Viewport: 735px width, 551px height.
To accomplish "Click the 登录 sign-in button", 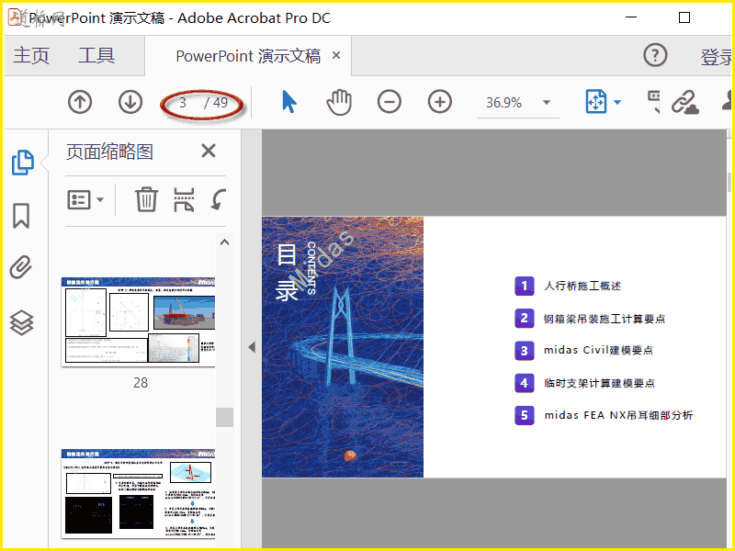I will 717,57.
